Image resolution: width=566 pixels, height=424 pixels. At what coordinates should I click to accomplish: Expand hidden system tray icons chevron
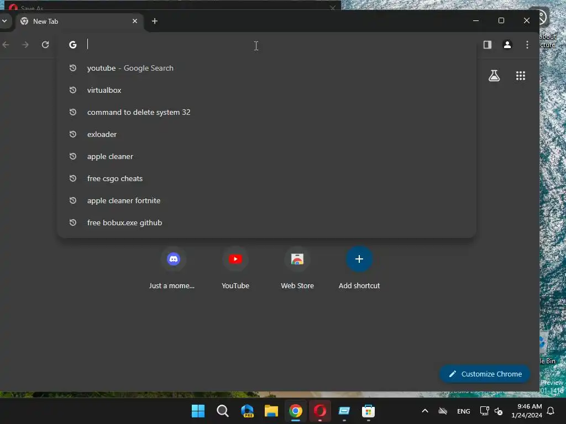point(425,411)
